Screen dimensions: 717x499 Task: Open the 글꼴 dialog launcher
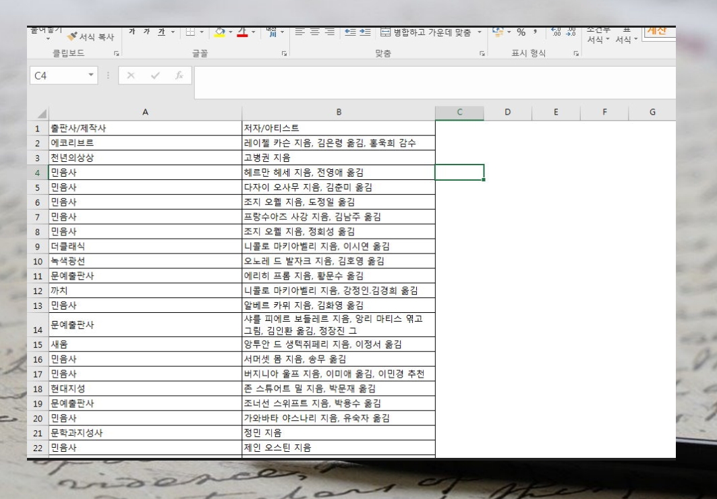284,53
